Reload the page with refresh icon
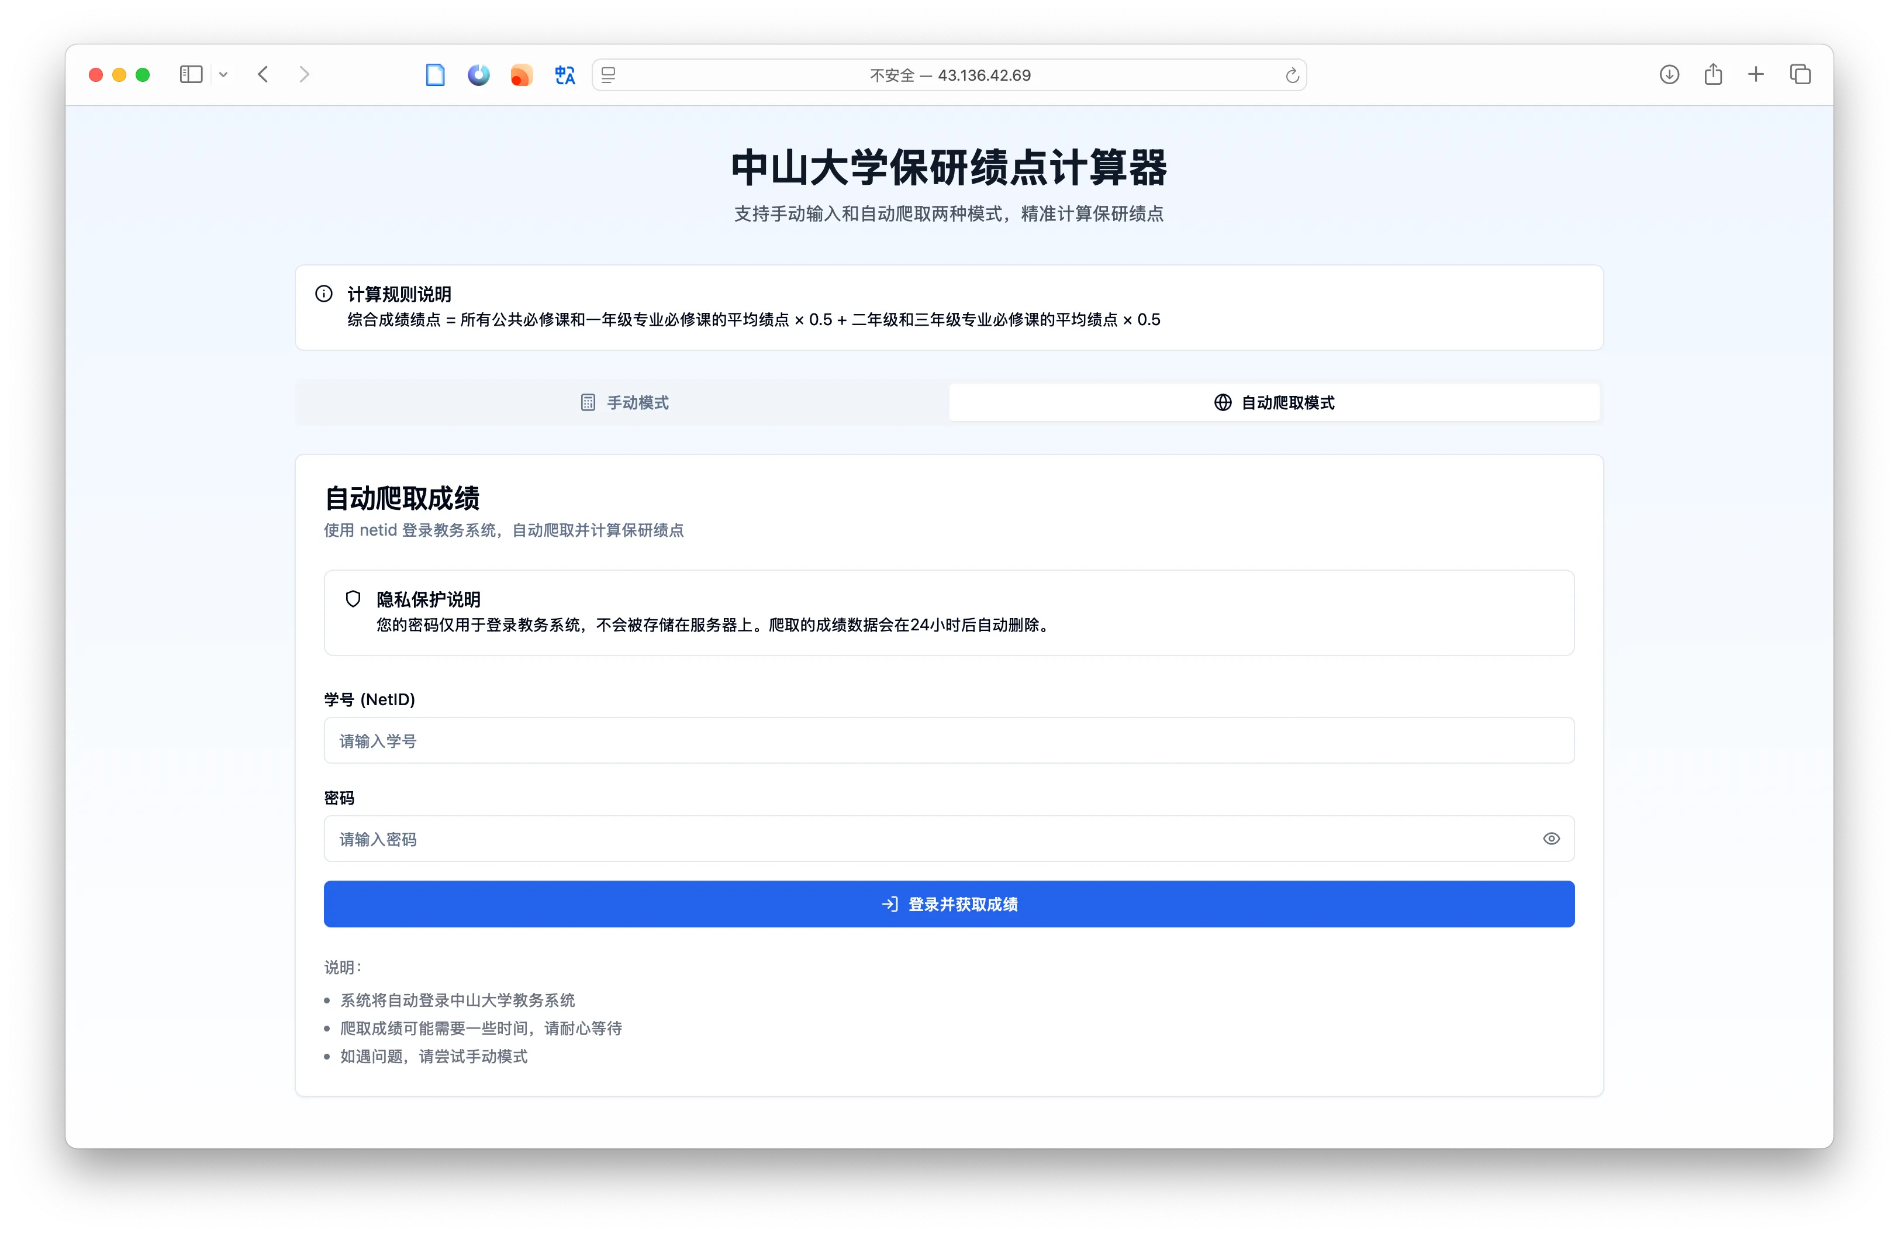This screenshot has height=1235, width=1899. tap(1292, 76)
